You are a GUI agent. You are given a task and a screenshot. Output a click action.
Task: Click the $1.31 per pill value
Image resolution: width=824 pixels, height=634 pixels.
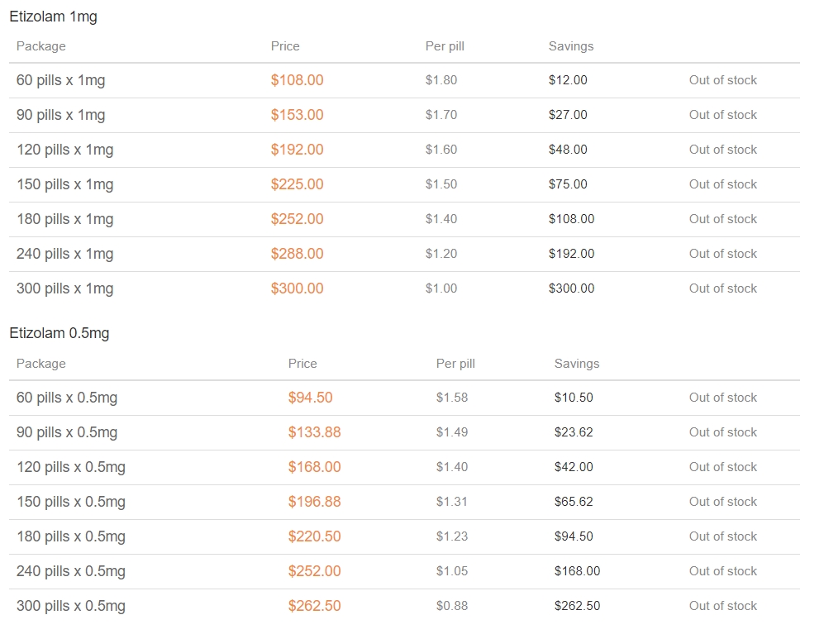452,502
